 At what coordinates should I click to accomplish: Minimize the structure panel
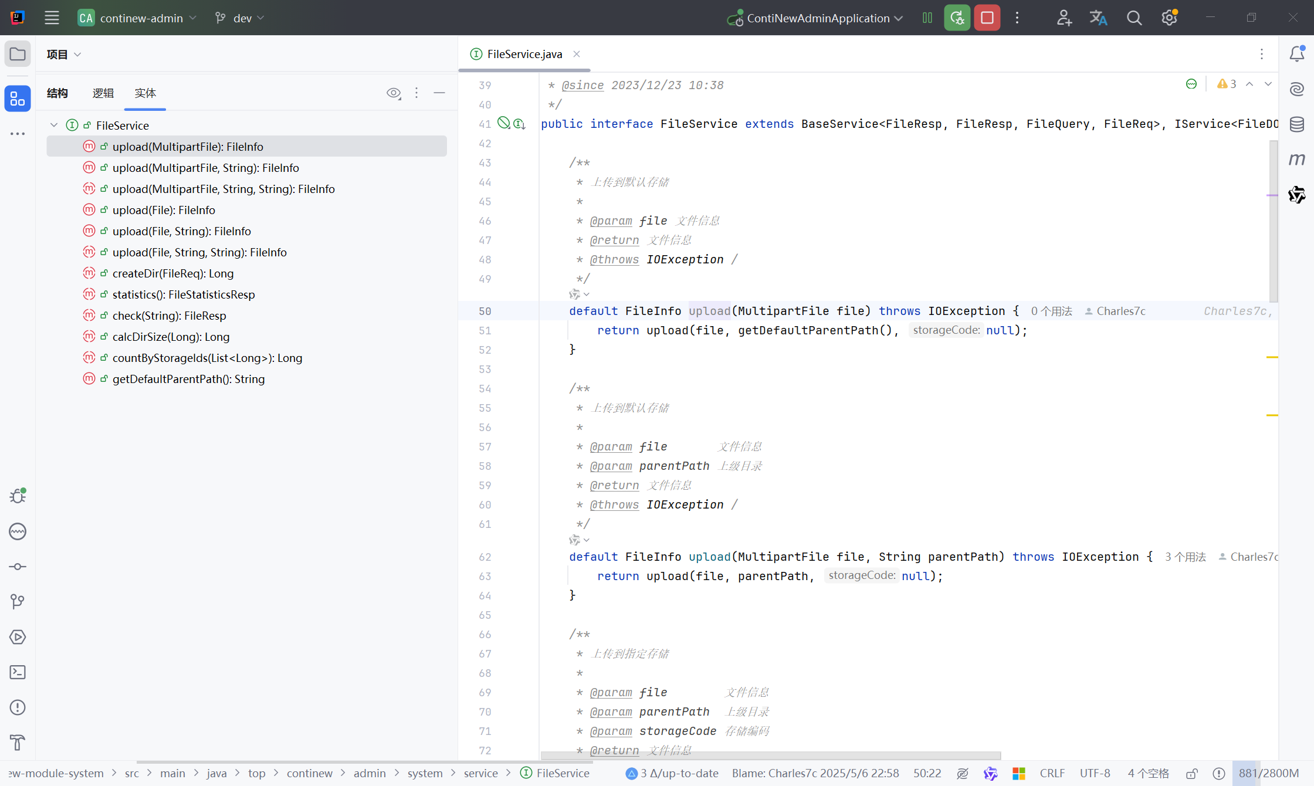click(439, 93)
